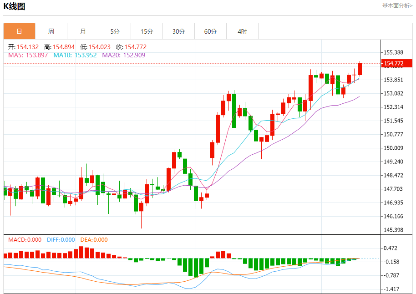Image resolution: width=416 pixels, height=294 pixels.
Task: Click the 151.545 price axis label
Action: 393,121
